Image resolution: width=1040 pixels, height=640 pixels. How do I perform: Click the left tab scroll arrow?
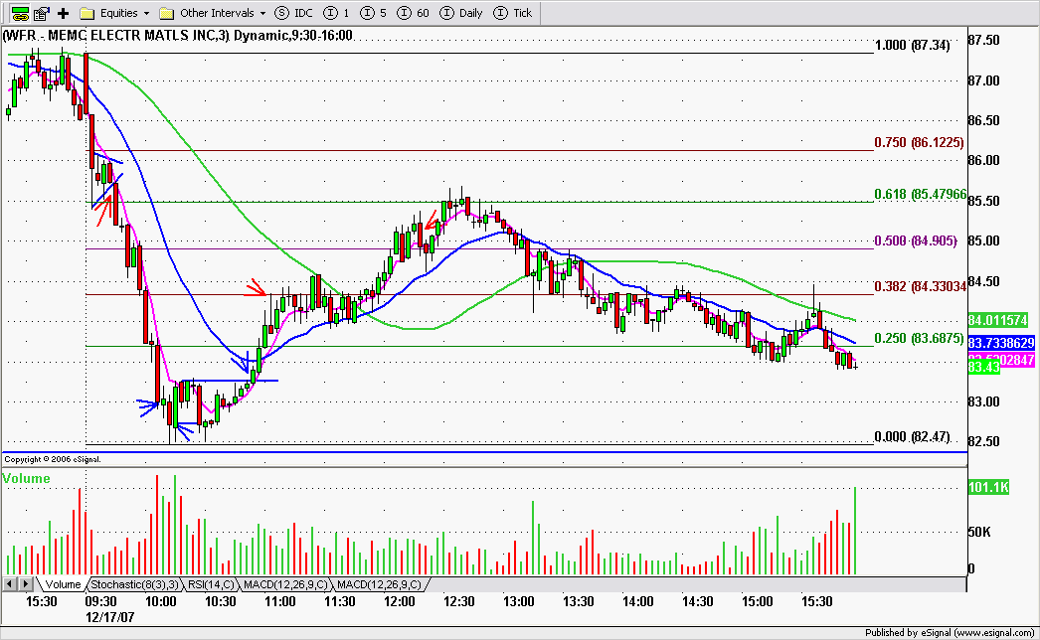(x=9, y=584)
